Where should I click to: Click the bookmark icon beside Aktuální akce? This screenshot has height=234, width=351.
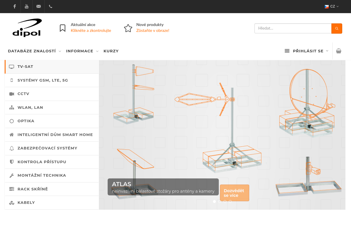(63, 28)
